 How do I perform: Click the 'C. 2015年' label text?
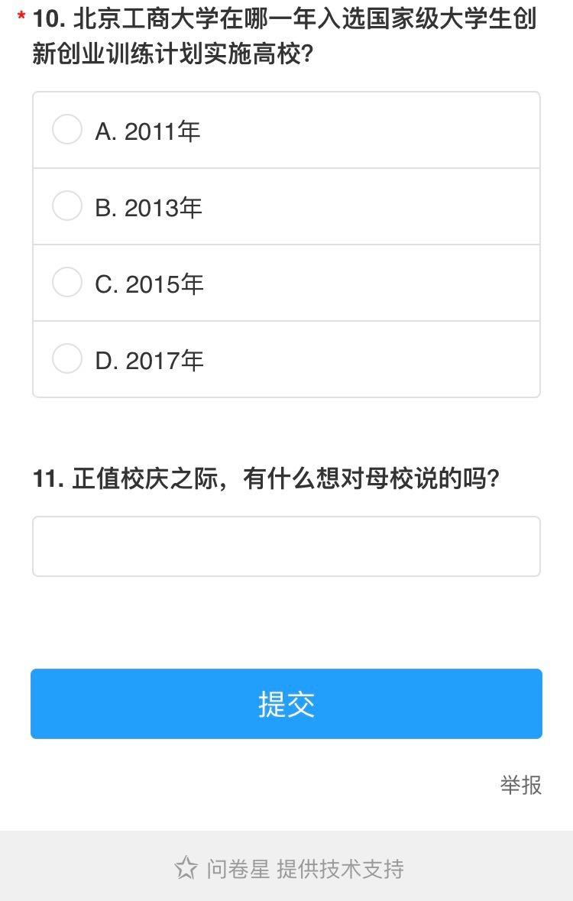(149, 284)
